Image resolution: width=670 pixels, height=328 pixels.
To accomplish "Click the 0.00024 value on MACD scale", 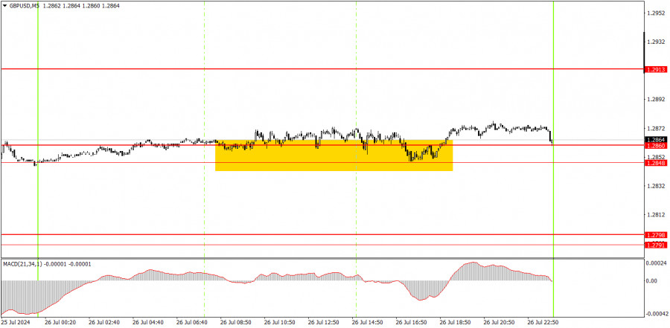I will click(657, 263).
